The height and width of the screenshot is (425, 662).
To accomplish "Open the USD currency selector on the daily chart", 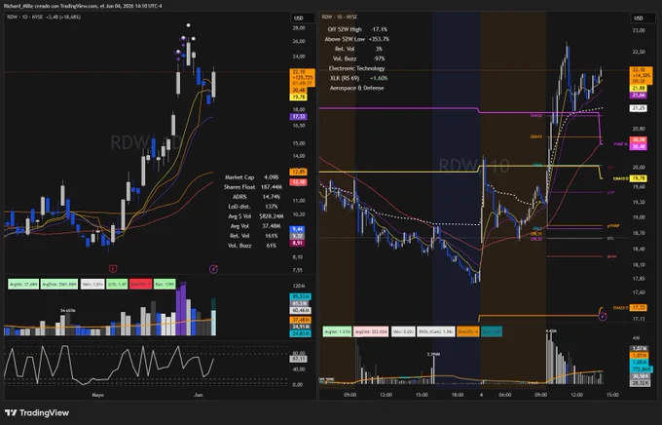I will [x=303, y=19].
